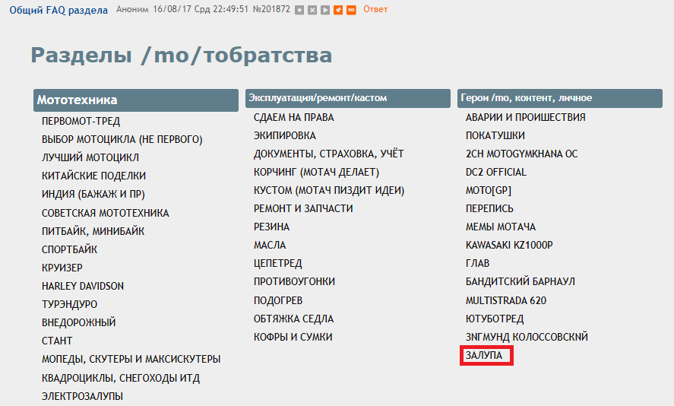Open АВАРИИ И ПРОИШЕСТВИЯ section
This screenshot has height=406, width=674.
point(525,117)
